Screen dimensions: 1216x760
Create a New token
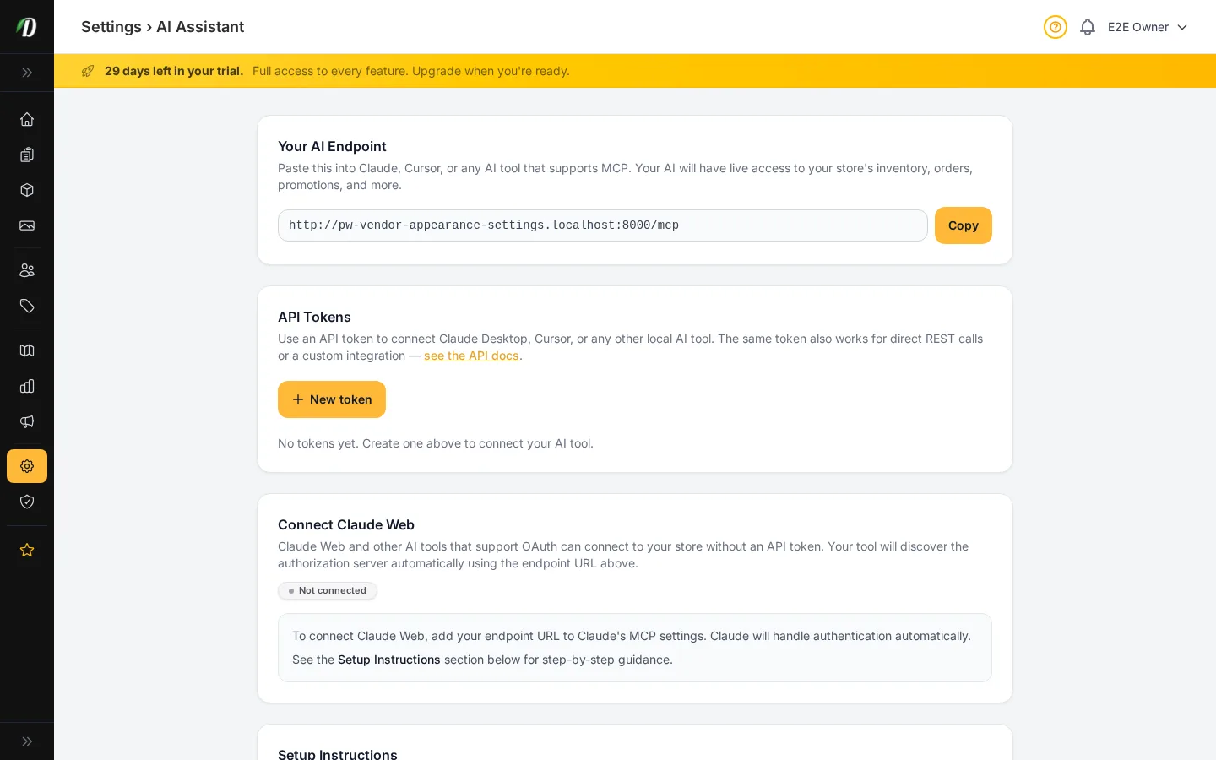click(332, 399)
